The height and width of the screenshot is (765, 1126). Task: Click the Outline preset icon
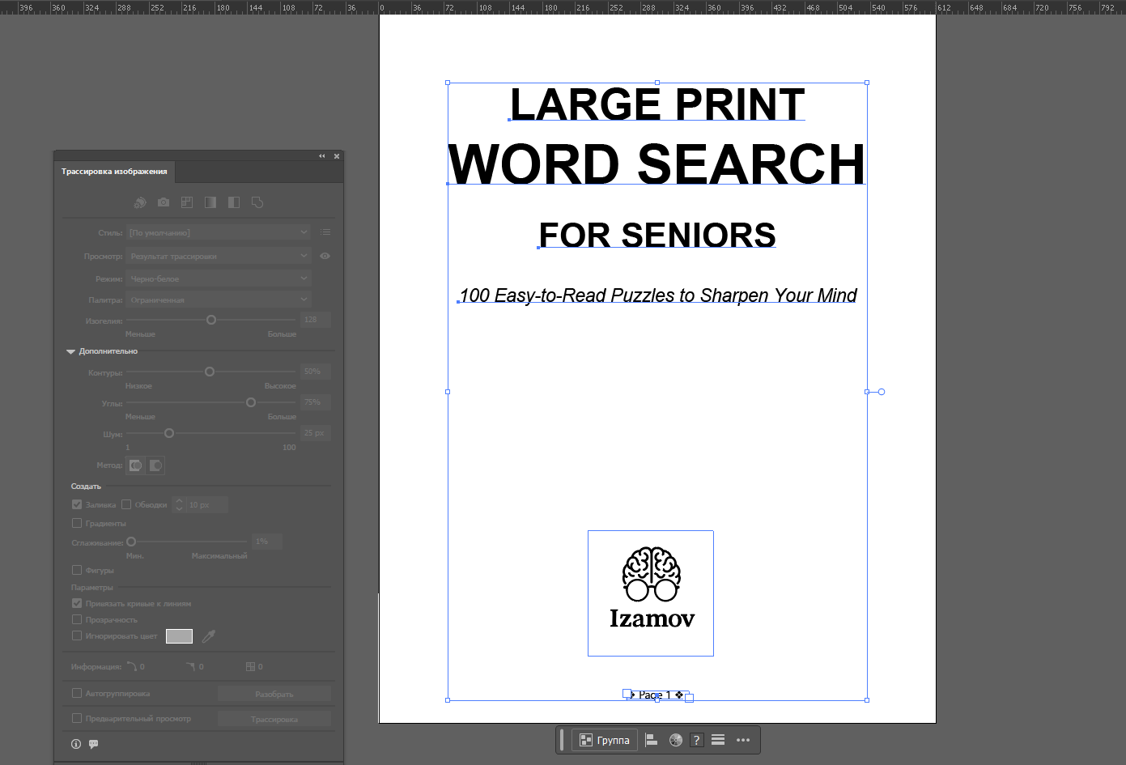tap(257, 202)
